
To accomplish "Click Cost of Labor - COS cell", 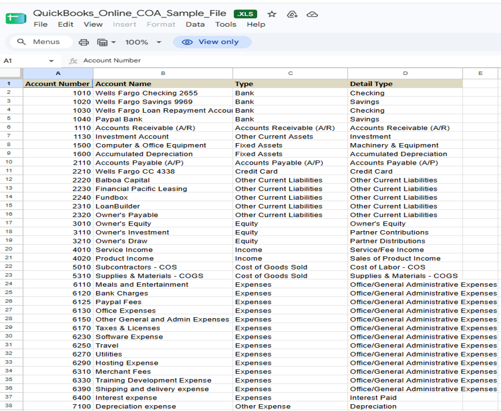I will tap(405, 267).
